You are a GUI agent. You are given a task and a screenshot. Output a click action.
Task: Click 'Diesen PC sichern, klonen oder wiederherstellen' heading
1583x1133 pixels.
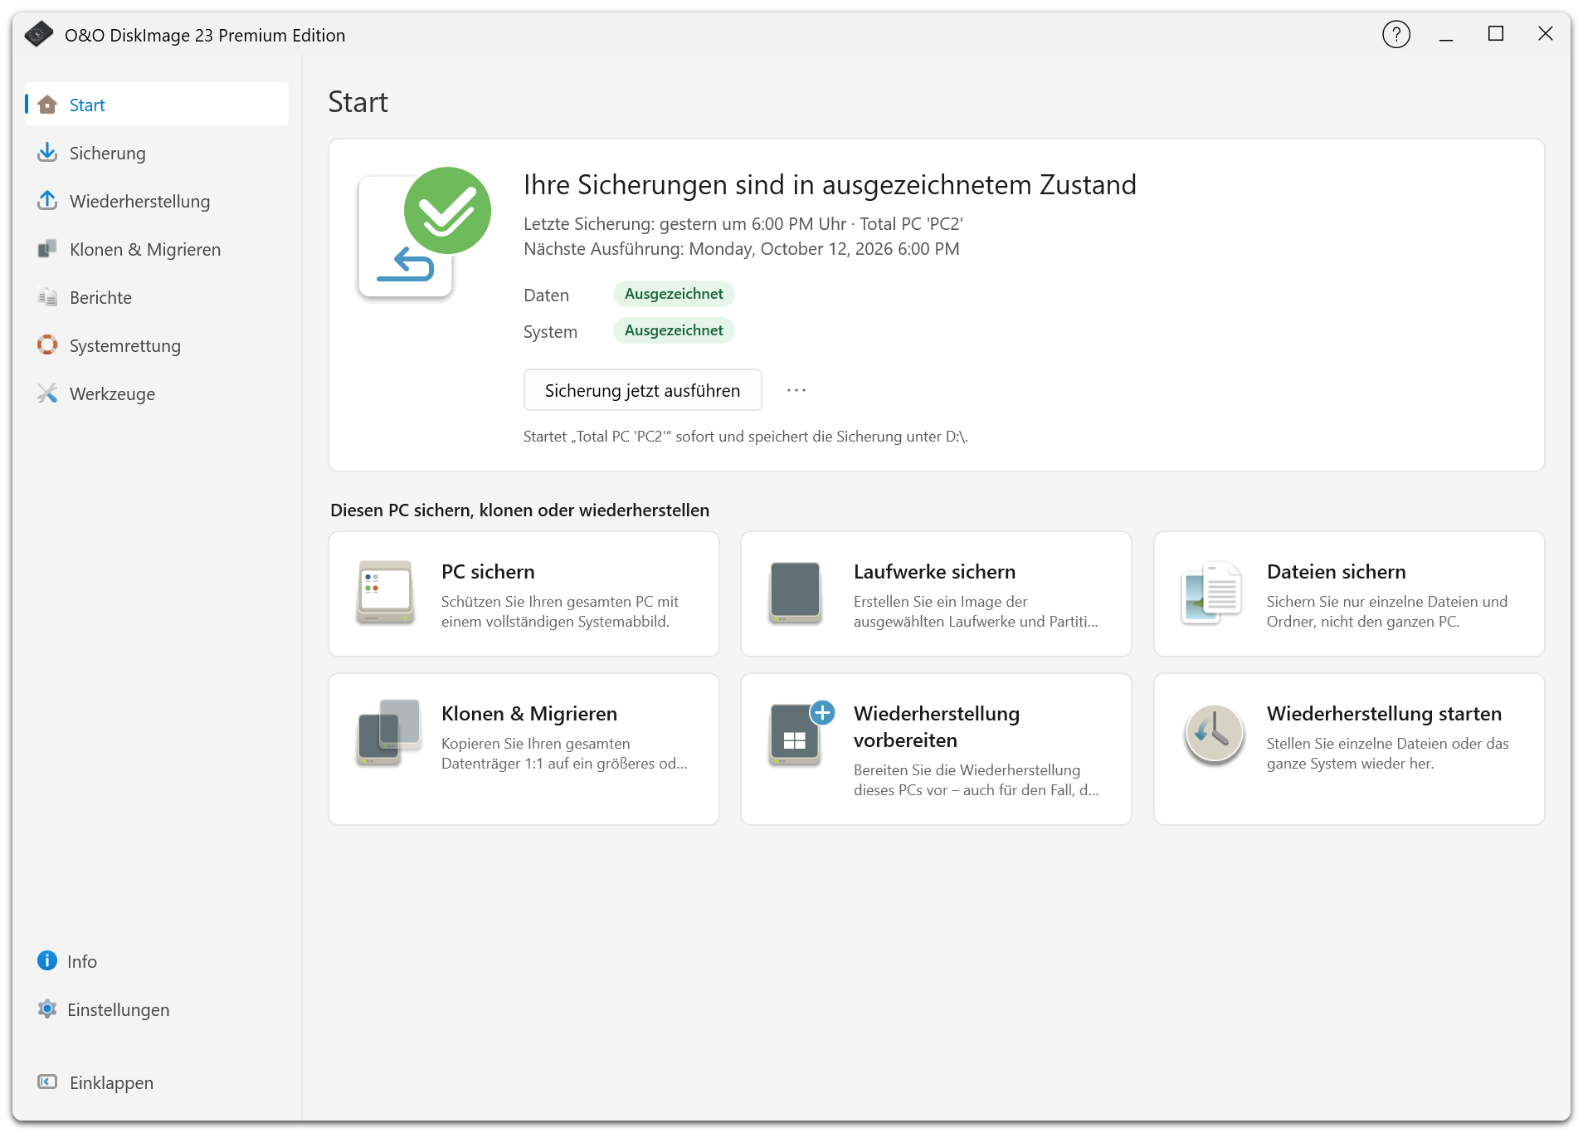click(x=519, y=510)
